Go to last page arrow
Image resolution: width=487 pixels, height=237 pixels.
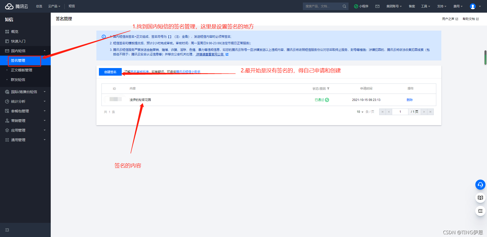click(430, 112)
